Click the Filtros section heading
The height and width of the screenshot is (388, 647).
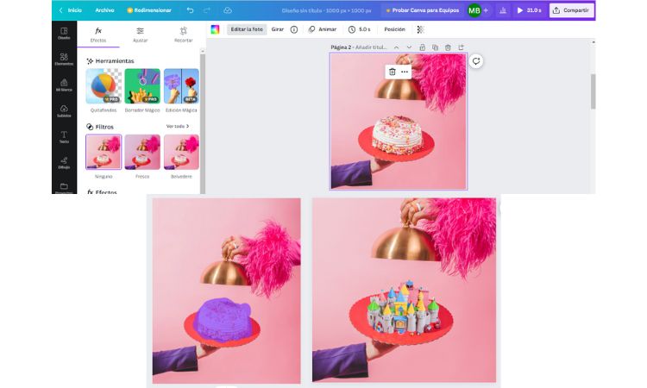click(100, 127)
